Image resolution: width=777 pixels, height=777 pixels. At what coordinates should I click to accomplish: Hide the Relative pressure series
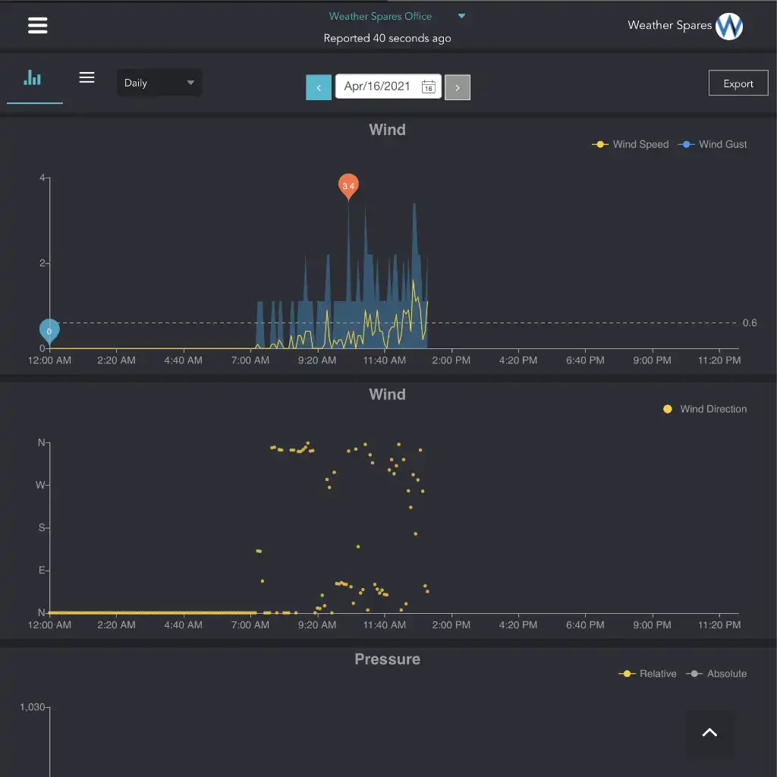649,674
